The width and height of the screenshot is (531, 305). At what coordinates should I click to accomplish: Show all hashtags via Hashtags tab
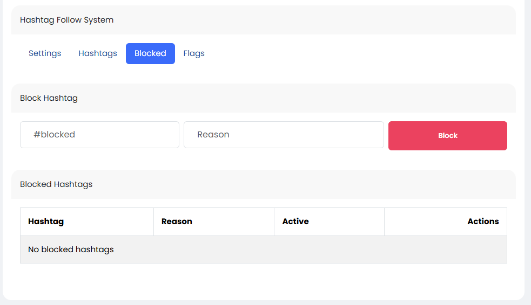[x=98, y=53]
